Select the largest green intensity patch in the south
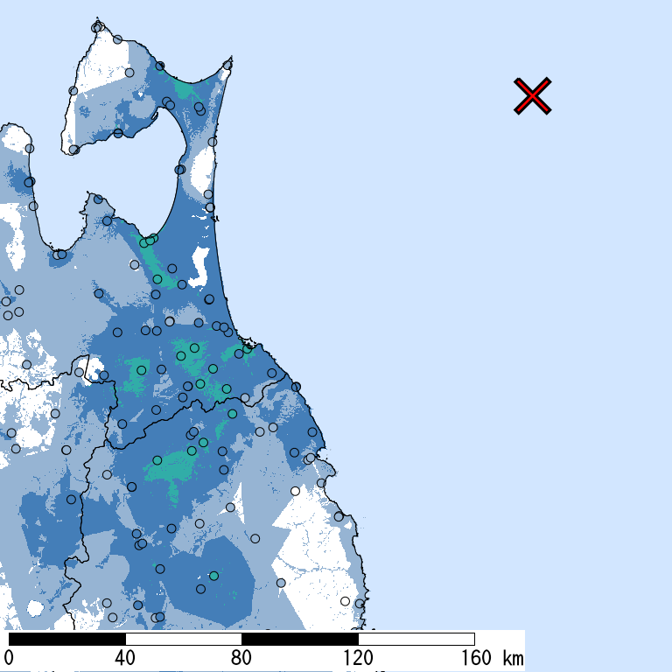The image size is (672, 672). (x=171, y=472)
